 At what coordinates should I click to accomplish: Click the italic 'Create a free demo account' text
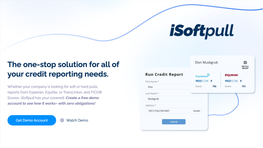click(53, 101)
